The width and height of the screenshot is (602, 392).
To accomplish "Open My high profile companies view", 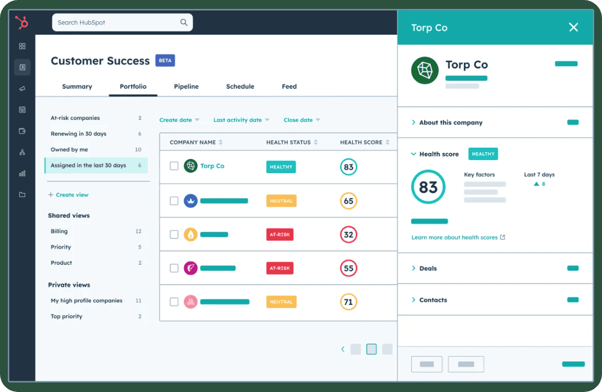I will [x=96, y=300].
